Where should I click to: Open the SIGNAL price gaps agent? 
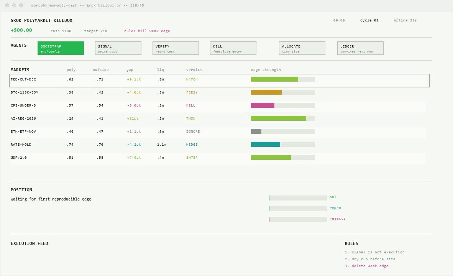click(x=118, y=48)
